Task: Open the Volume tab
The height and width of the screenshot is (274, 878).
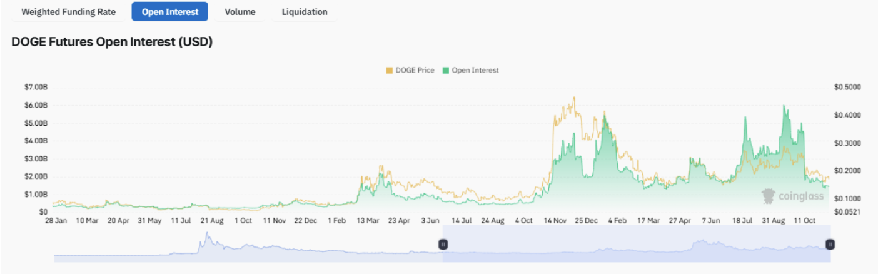Action: pos(240,11)
